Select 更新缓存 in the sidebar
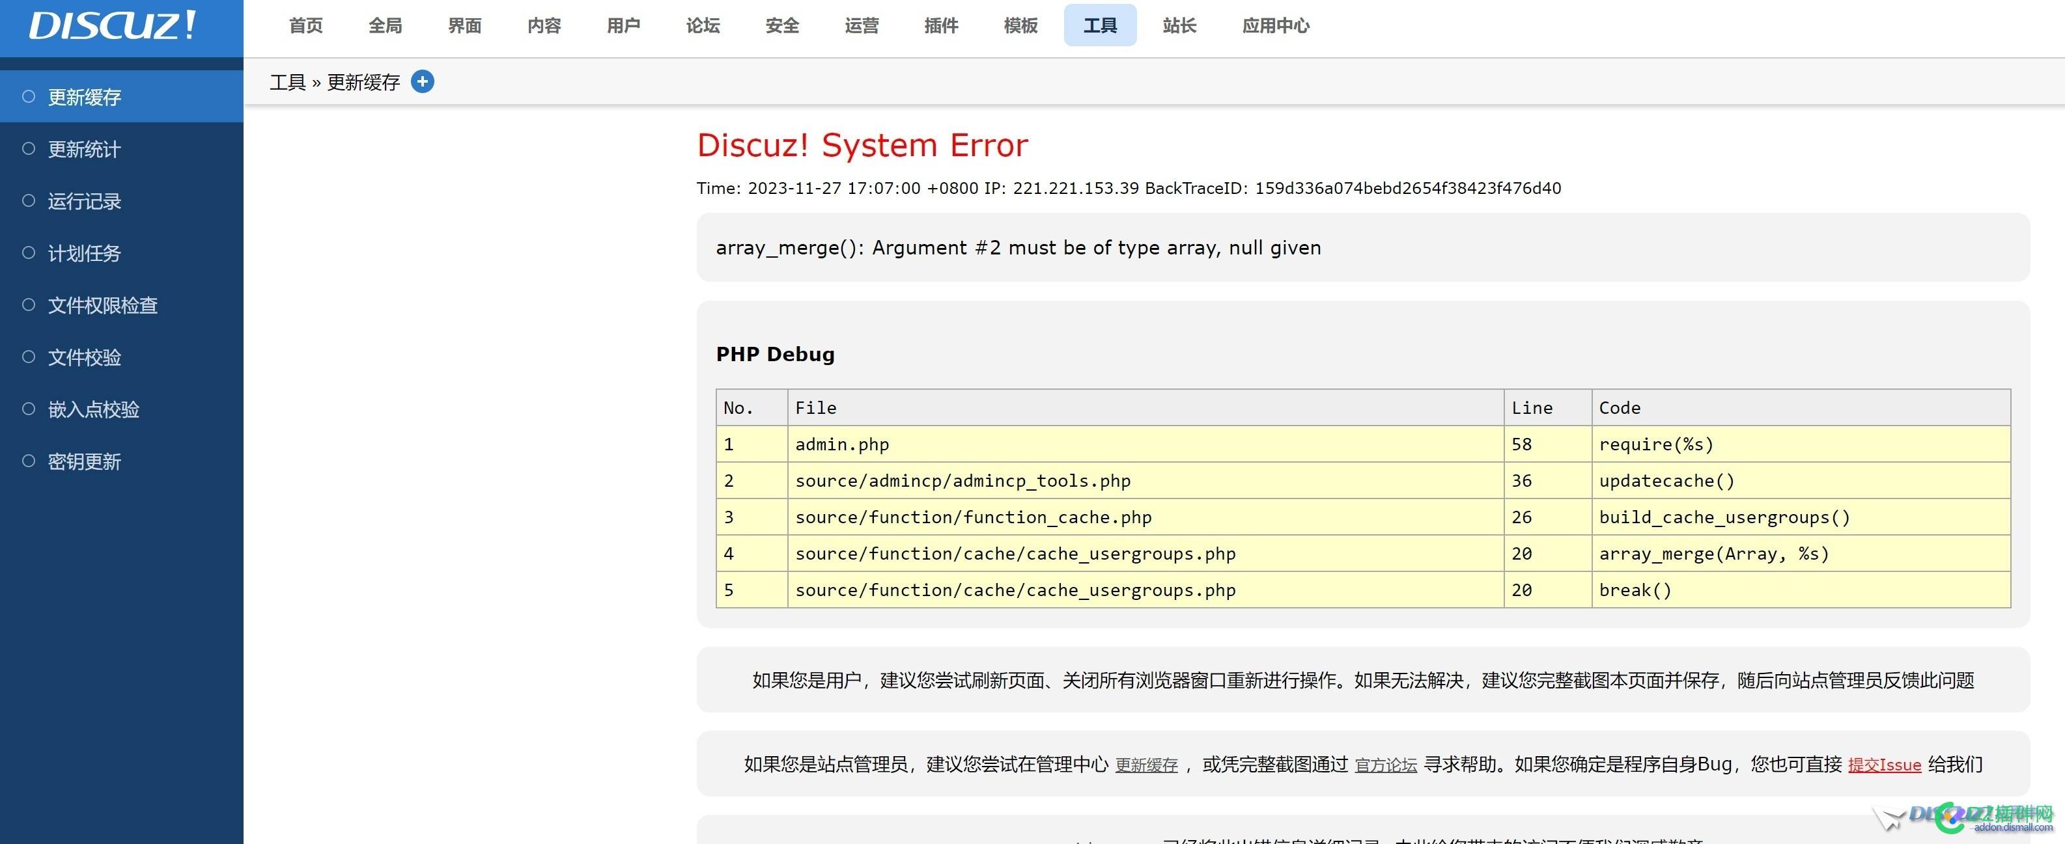Screen dimensions: 2065x844 pos(122,97)
